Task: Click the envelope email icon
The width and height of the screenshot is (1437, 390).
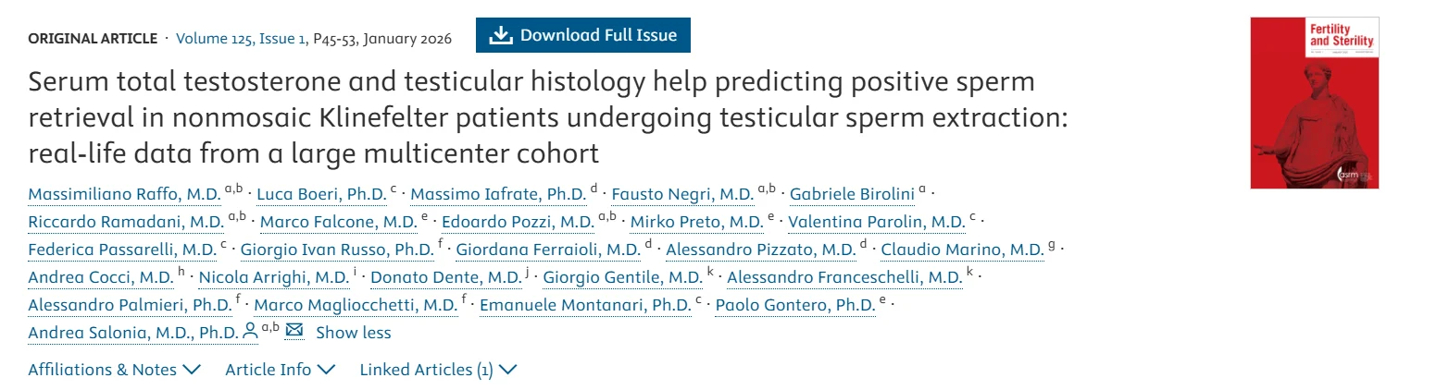Action: 294,331
